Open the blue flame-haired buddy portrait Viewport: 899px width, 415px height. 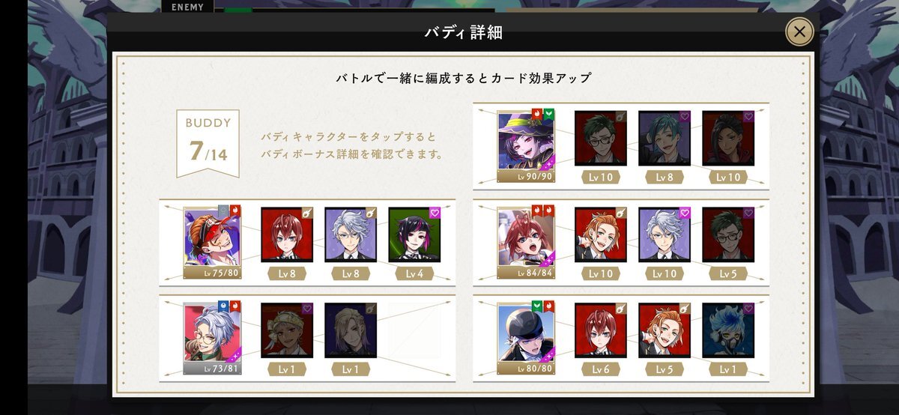pyautogui.click(x=728, y=330)
